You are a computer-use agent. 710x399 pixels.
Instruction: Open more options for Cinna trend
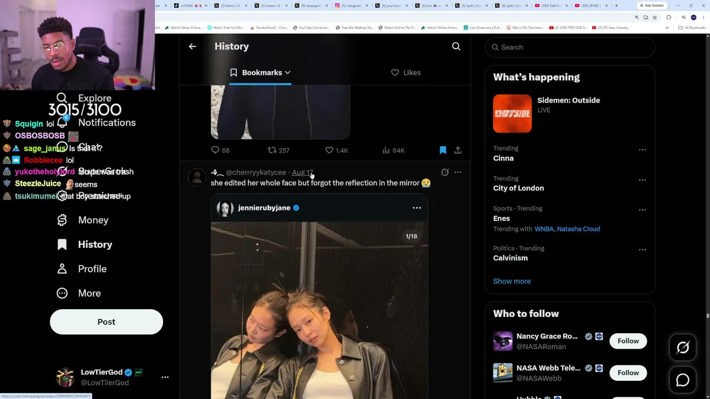[642, 150]
